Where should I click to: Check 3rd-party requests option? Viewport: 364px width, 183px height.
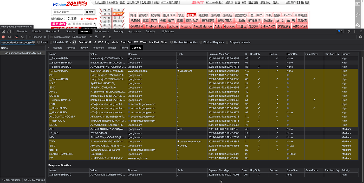pos(227,42)
